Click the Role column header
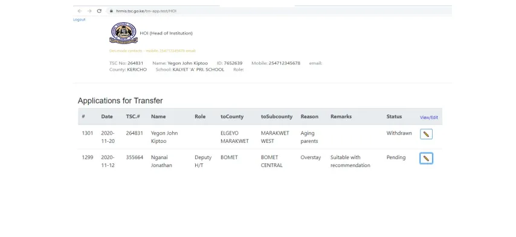The width and height of the screenshot is (516, 237). pyautogui.click(x=200, y=116)
